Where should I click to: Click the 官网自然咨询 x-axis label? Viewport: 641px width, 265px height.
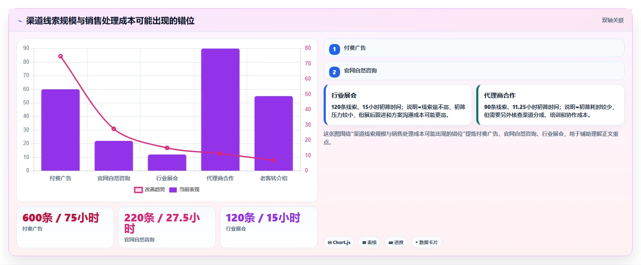(x=114, y=178)
